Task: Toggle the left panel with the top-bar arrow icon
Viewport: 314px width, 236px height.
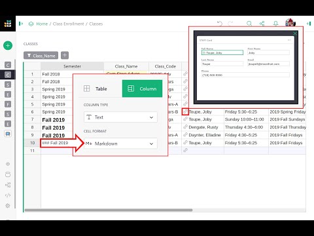Action: click(21, 24)
